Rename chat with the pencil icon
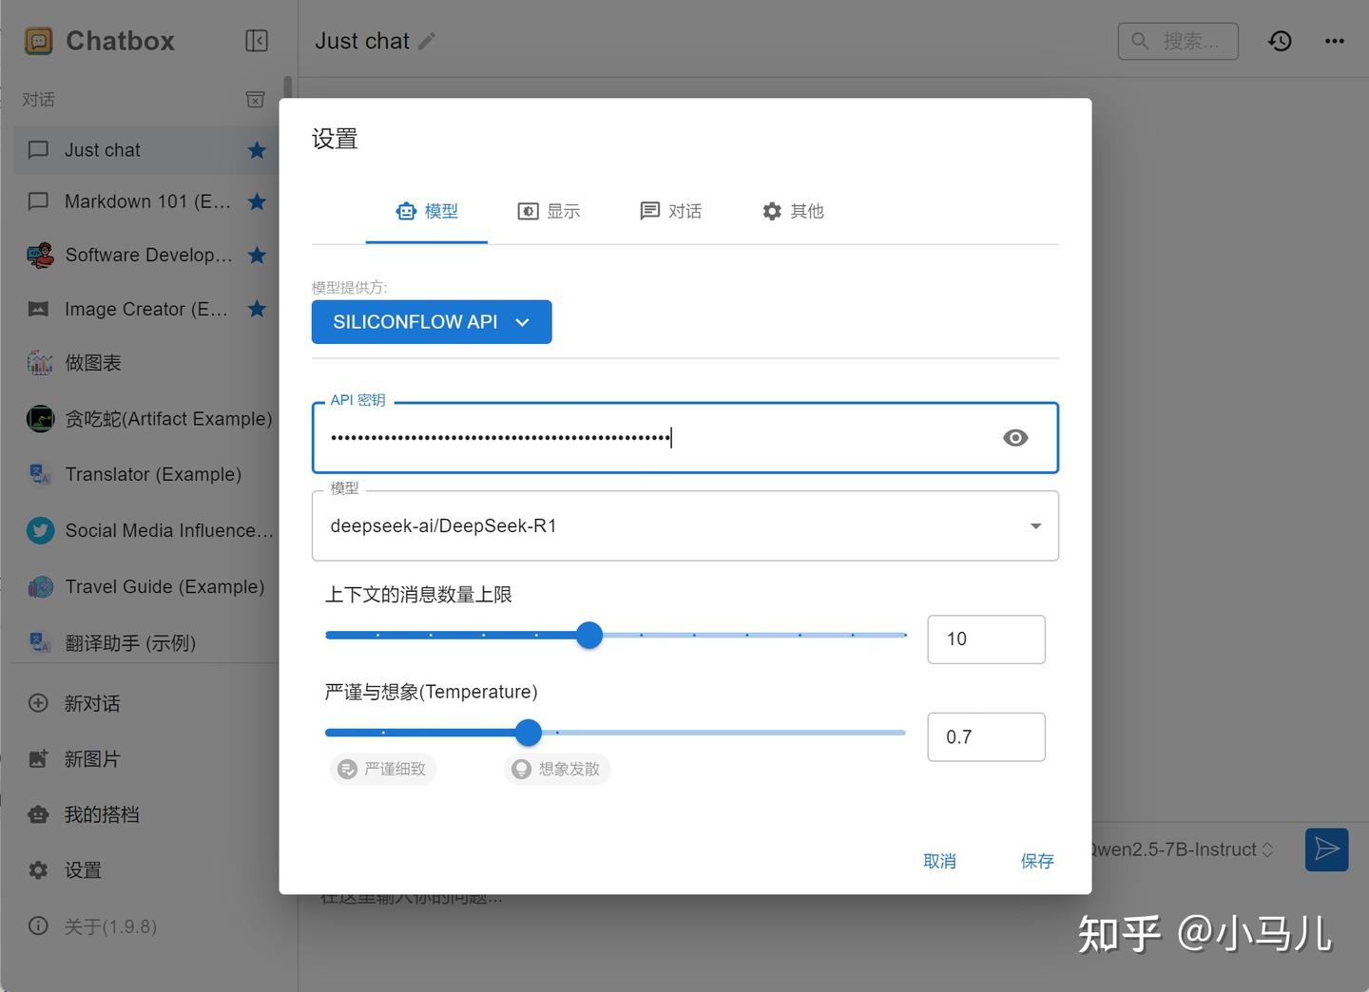The width and height of the screenshot is (1369, 992). tap(427, 42)
